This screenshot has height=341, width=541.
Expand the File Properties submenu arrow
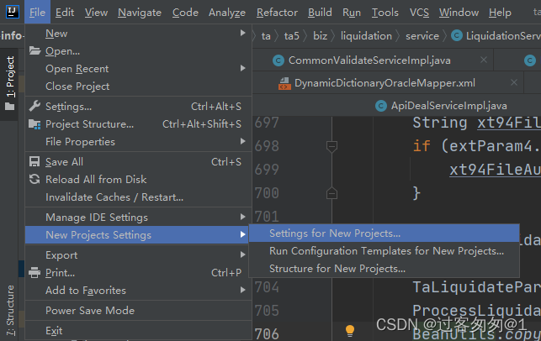pyautogui.click(x=243, y=141)
